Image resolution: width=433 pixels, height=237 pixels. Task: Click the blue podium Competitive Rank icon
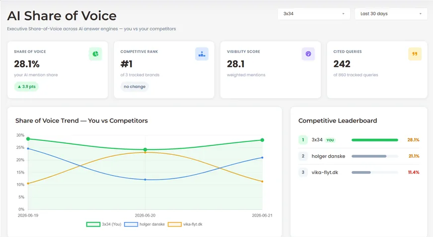pos(202,54)
